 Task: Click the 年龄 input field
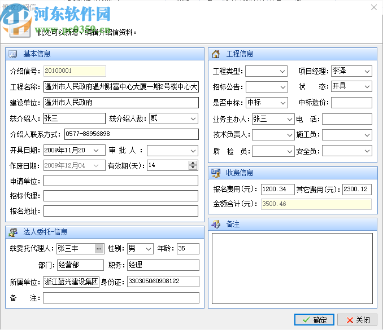click(x=188, y=249)
